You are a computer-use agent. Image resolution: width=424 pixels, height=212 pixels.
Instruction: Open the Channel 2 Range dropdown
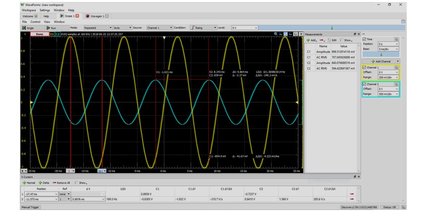(x=388, y=94)
